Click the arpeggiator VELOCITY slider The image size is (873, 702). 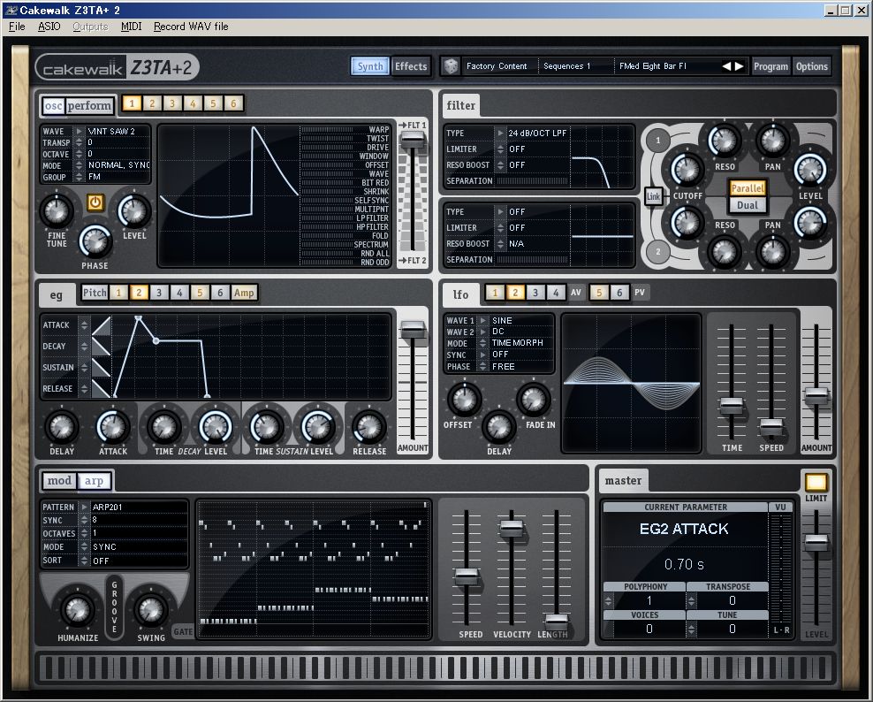pyautogui.click(x=511, y=527)
